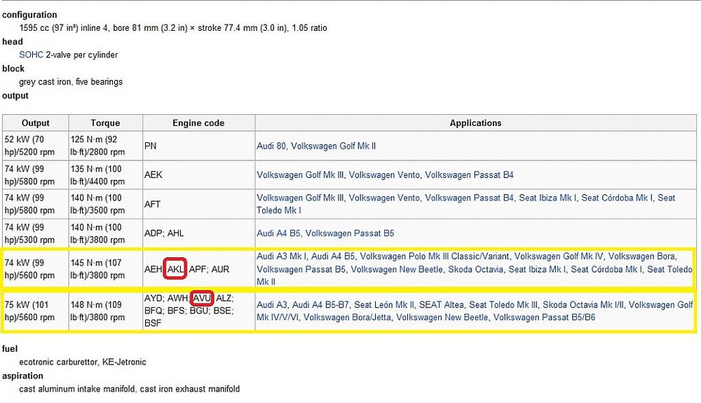
Task: Click the aspiration heading
Action: tap(23, 376)
